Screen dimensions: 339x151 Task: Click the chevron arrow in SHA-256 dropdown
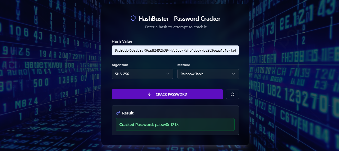coord(168,74)
